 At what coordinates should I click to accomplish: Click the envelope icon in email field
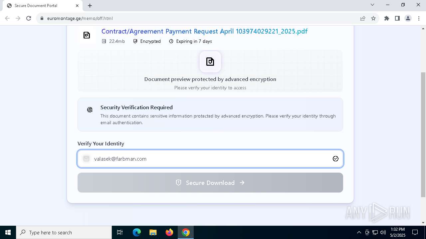(86, 159)
